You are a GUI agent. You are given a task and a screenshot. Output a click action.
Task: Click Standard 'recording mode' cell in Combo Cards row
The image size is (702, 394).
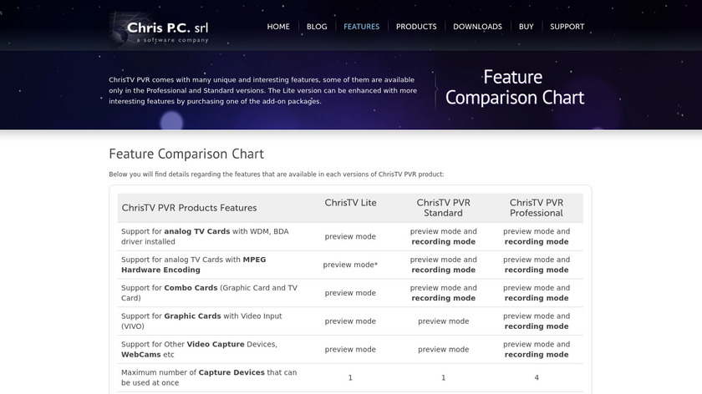(x=443, y=292)
